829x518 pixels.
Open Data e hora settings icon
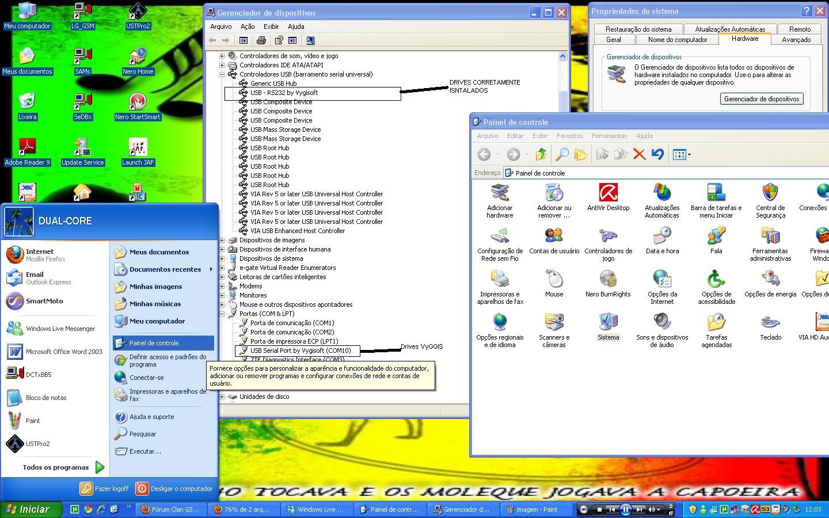(x=662, y=241)
